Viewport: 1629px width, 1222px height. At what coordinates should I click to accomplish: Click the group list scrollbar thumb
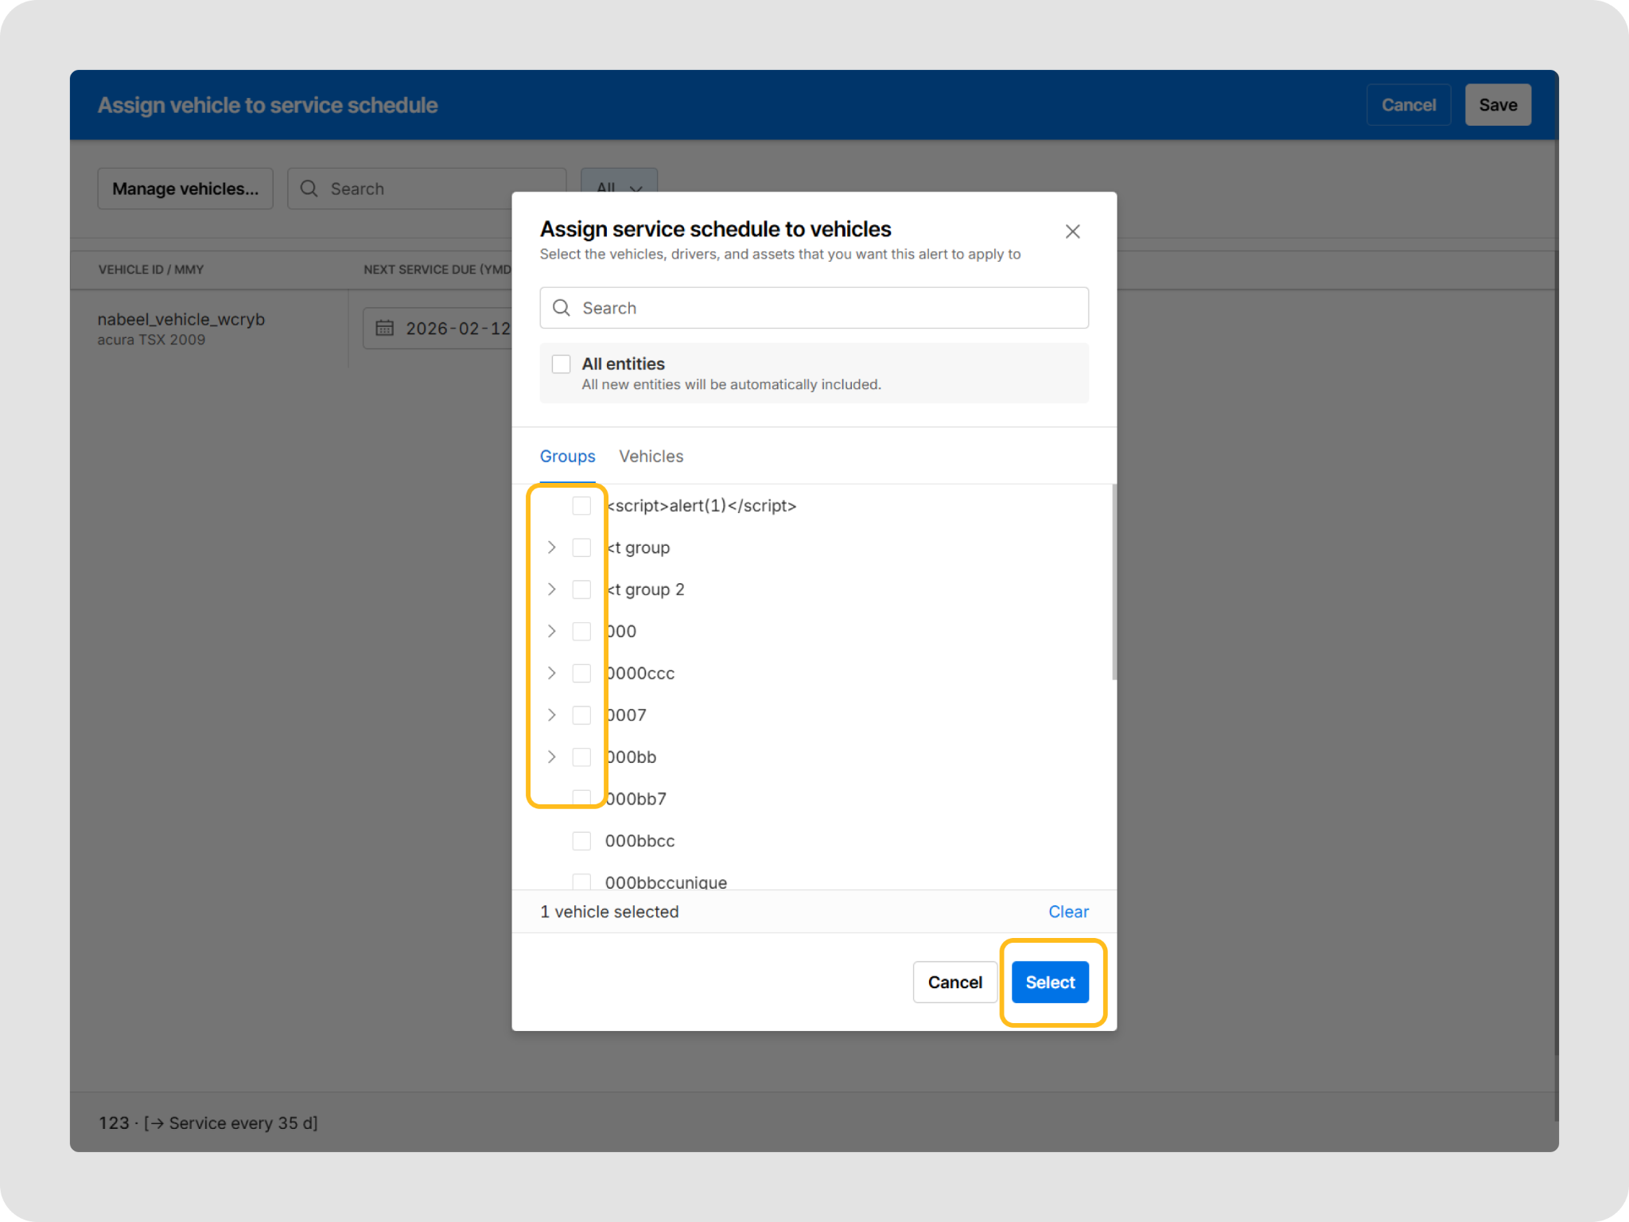[1114, 581]
